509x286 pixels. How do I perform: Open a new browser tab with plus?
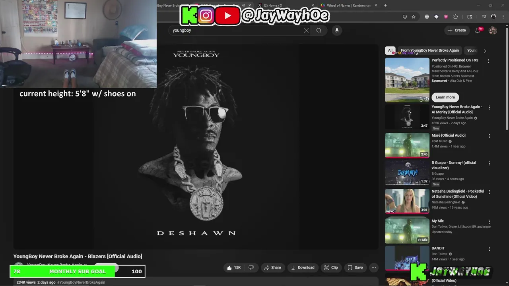[385, 6]
